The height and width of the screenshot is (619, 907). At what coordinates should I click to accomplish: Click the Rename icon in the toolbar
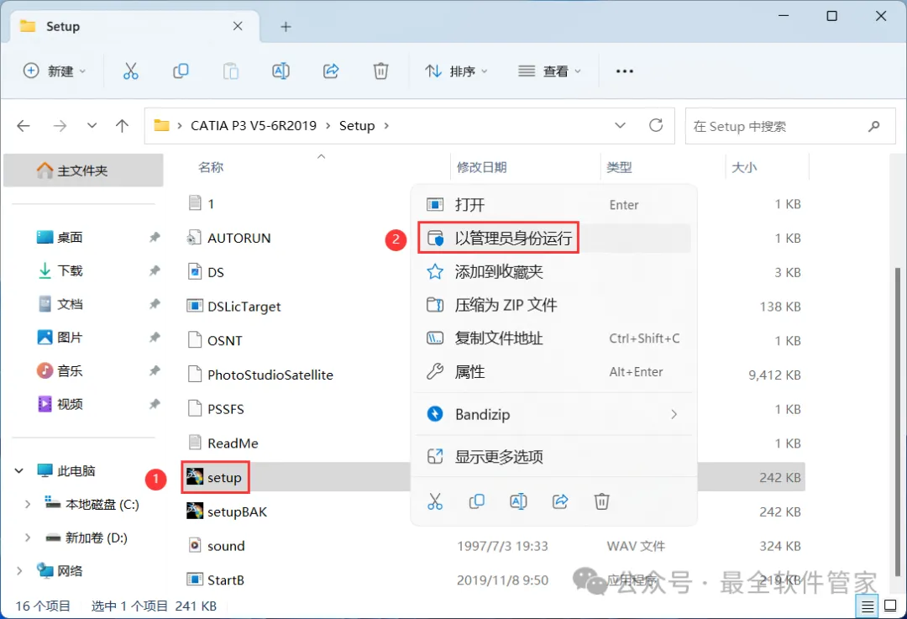[x=280, y=71]
